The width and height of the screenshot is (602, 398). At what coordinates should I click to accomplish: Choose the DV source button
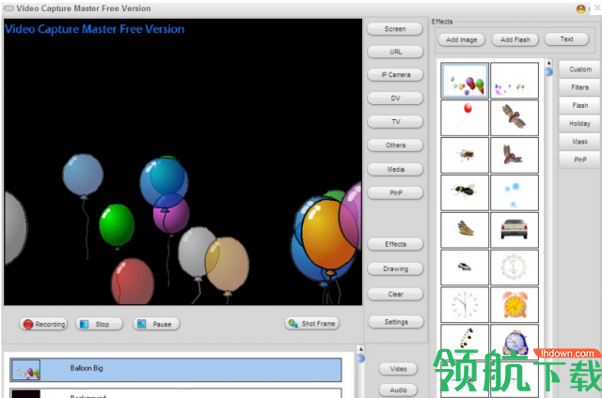[395, 98]
